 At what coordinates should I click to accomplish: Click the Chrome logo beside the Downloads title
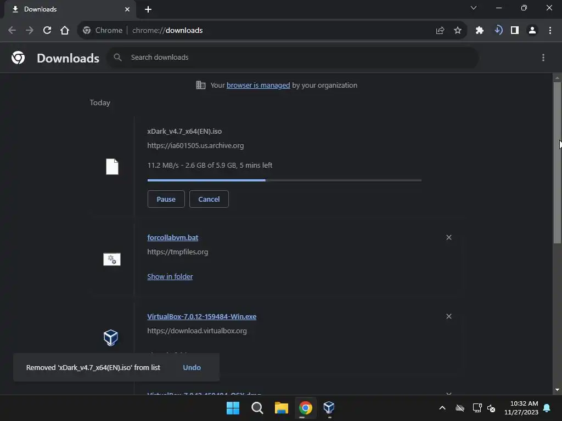tap(18, 58)
